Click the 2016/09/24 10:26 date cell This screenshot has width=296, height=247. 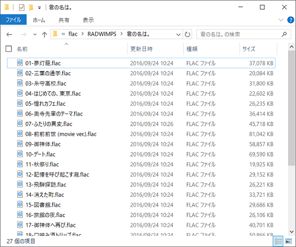[151, 124]
